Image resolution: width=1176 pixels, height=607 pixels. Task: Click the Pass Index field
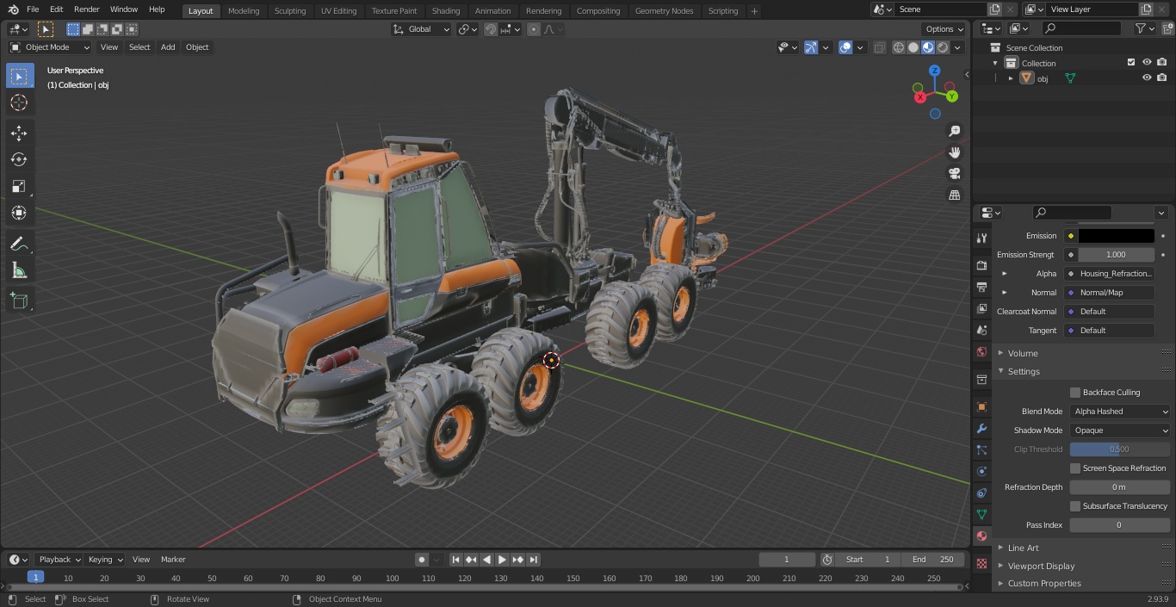(1120, 525)
